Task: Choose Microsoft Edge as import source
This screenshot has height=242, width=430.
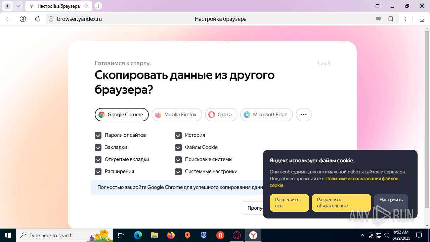Action: pos(266,115)
